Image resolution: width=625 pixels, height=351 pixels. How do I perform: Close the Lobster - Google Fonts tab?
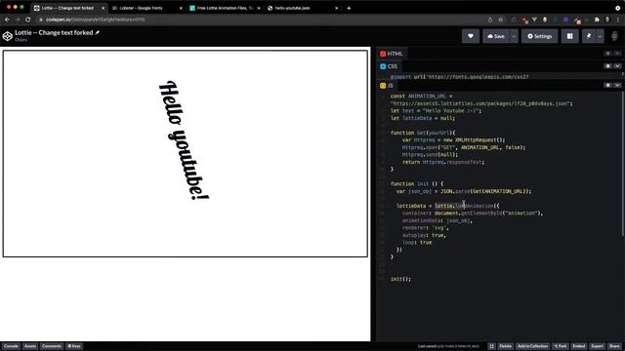coord(181,8)
